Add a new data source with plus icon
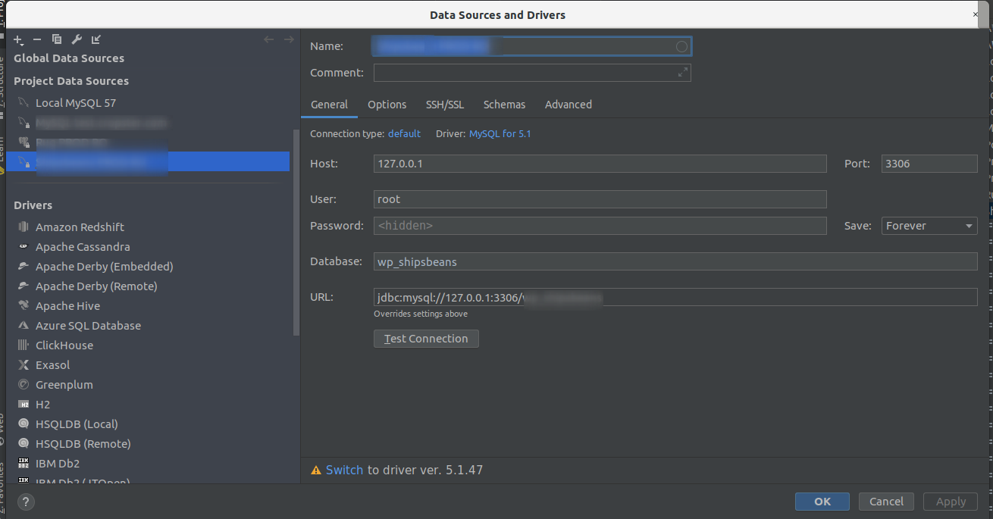Screen dimensions: 993x519 pos(18,39)
